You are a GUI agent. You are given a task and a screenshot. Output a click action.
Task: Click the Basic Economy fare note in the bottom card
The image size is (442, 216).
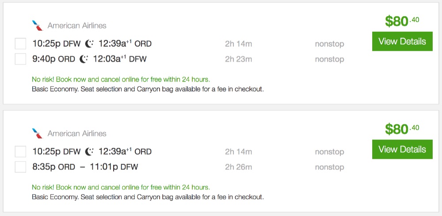(x=148, y=197)
